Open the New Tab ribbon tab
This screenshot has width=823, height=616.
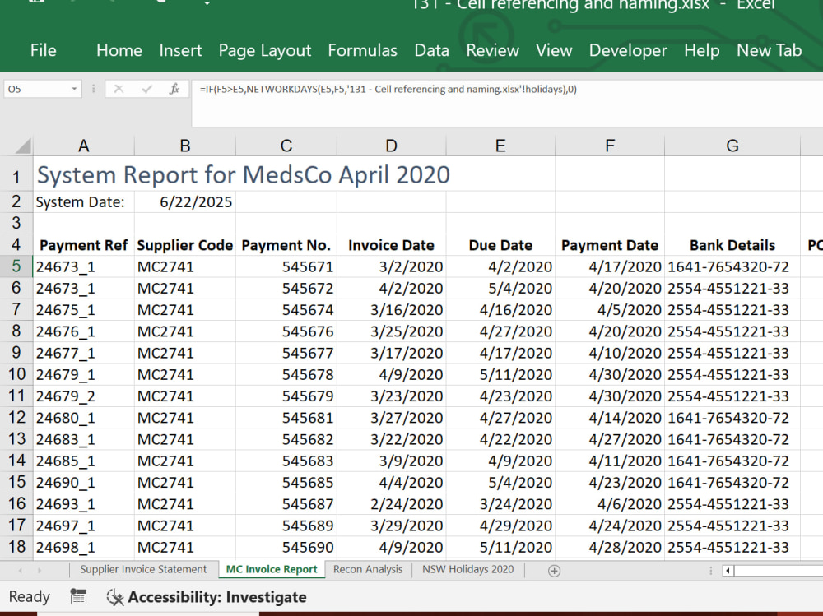point(769,50)
